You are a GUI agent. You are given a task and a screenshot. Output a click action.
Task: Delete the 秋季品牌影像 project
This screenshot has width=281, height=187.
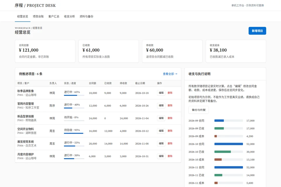170,93
